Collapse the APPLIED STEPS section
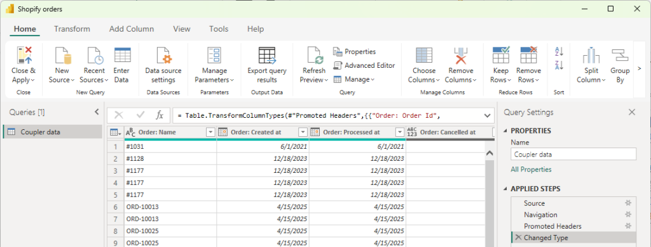 [505, 189]
